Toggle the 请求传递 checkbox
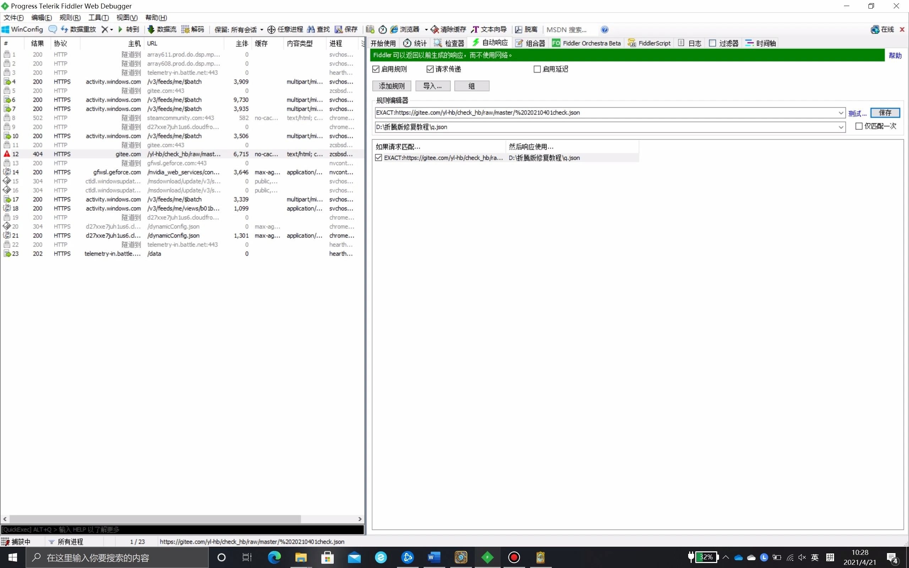 tap(430, 69)
